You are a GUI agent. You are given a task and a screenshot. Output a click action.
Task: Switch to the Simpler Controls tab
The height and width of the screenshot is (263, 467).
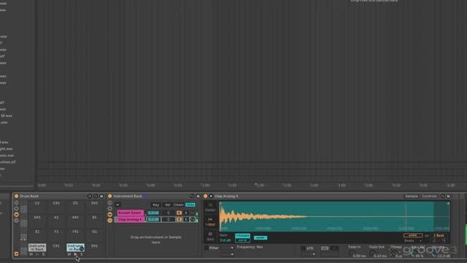[429, 197]
